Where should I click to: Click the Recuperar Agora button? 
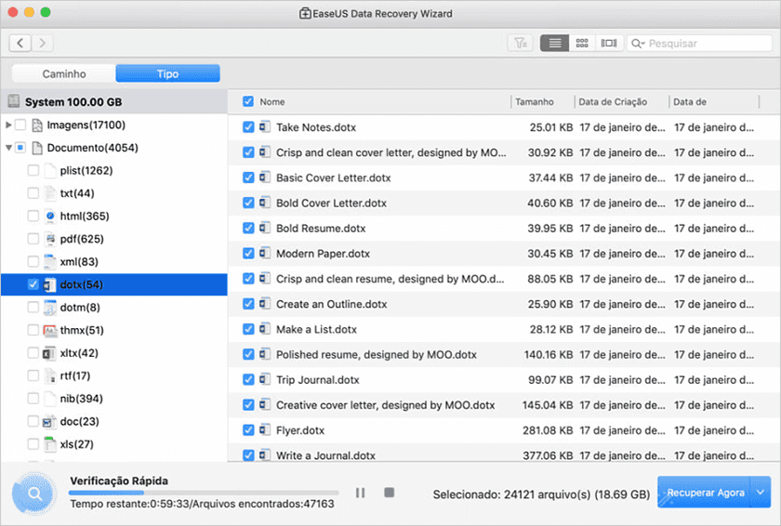(x=706, y=493)
